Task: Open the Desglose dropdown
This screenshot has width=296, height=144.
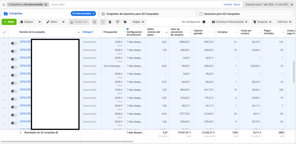Action: [262, 22]
